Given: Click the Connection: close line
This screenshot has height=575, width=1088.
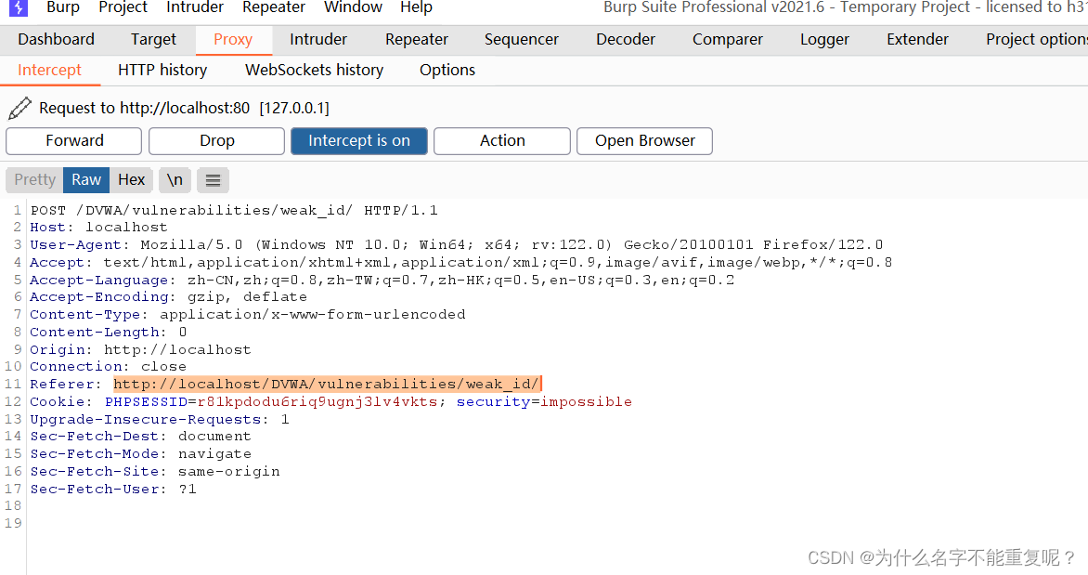Looking at the screenshot, I should pos(109,367).
